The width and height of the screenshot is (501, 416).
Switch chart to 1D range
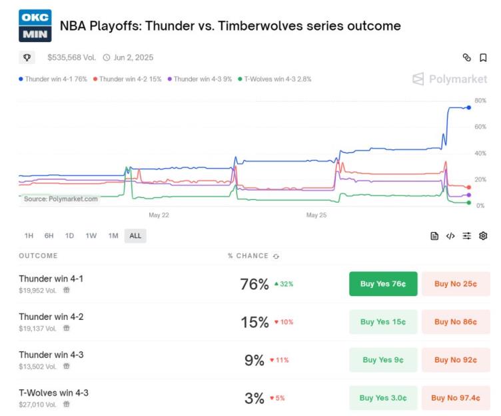[x=69, y=236]
